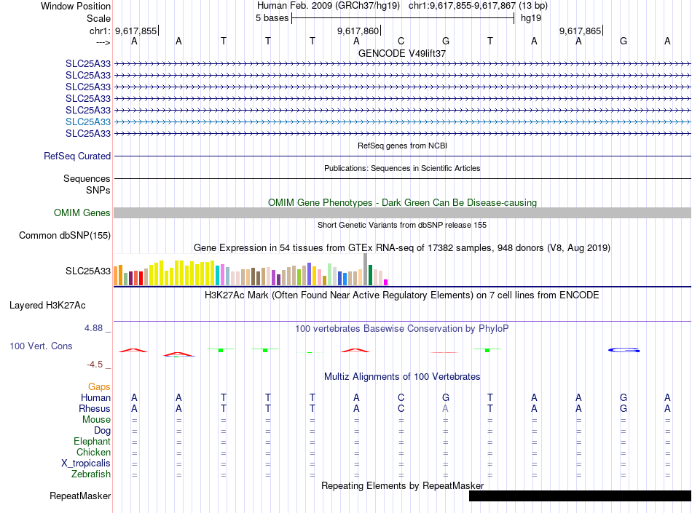The height and width of the screenshot is (513, 692).
Task: Click 'Human Feb. 2009 (GRCh37/hg19)' header
Action: 329,6
